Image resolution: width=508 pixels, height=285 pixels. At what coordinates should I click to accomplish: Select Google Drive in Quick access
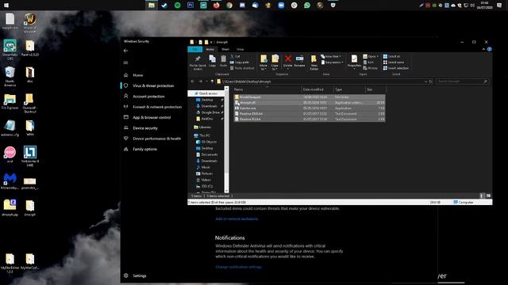point(210,112)
